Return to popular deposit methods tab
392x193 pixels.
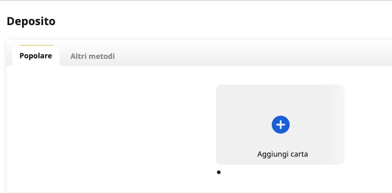pos(36,56)
